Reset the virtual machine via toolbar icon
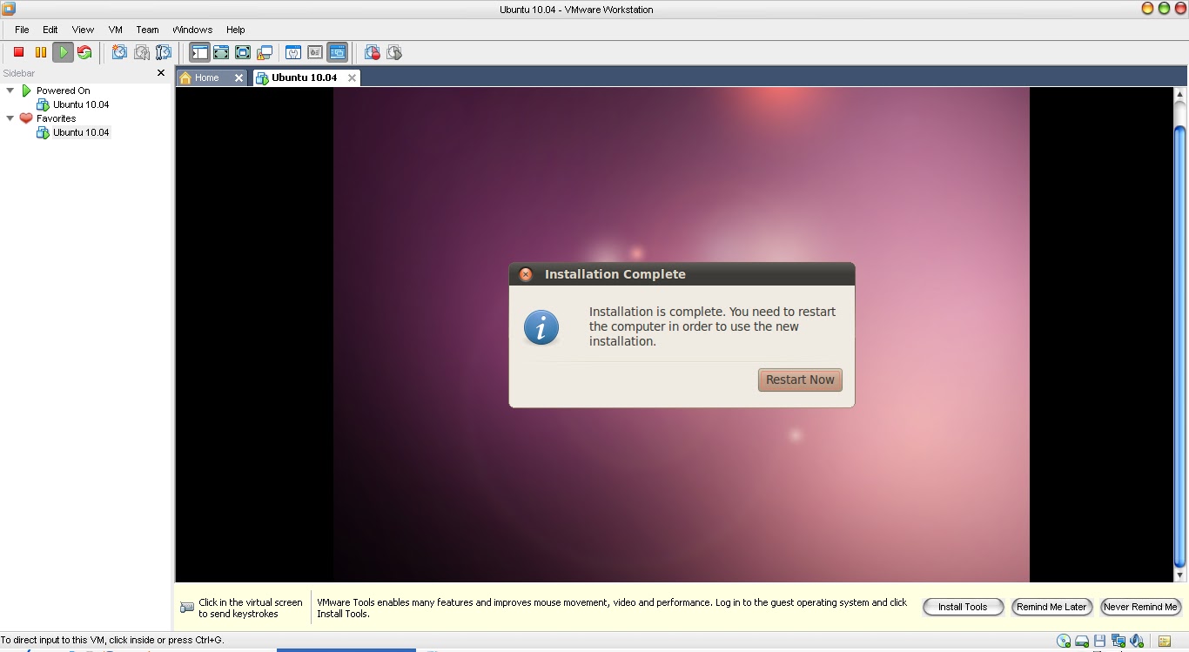The height and width of the screenshot is (652, 1189). (x=84, y=52)
